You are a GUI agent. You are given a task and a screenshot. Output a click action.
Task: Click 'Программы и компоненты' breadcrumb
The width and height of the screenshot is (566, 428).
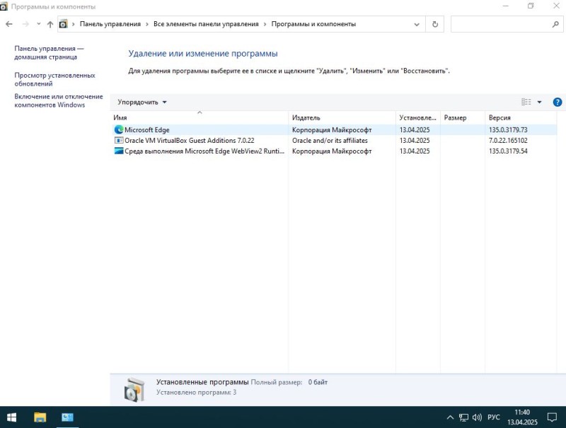coord(313,24)
